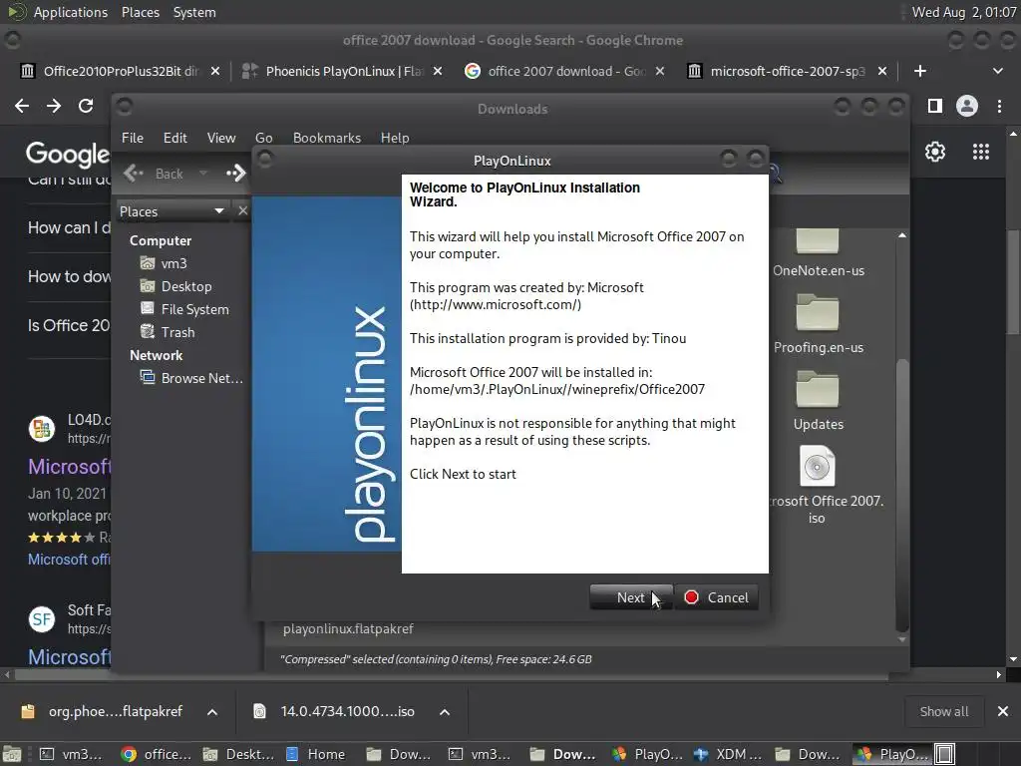The image size is (1021, 766).
Task: Select vm3 home folder in sidebar
Action: click(x=164, y=263)
